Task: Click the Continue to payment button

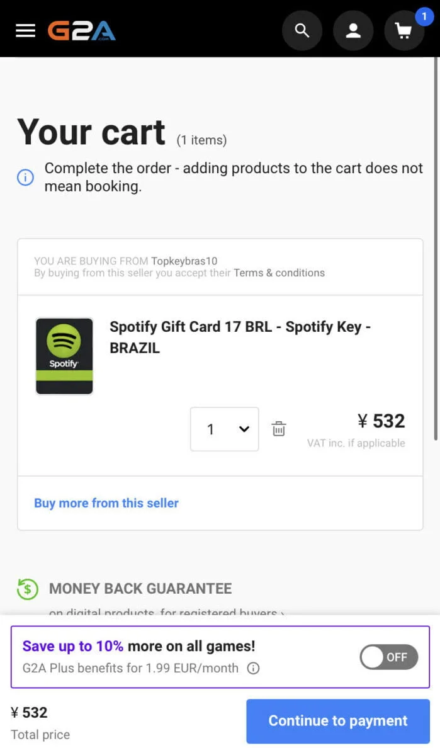Action: [338, 721]
